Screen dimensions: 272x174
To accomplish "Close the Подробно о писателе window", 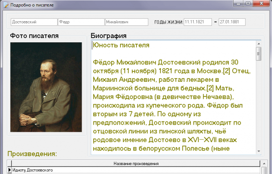I will [262, 3].
